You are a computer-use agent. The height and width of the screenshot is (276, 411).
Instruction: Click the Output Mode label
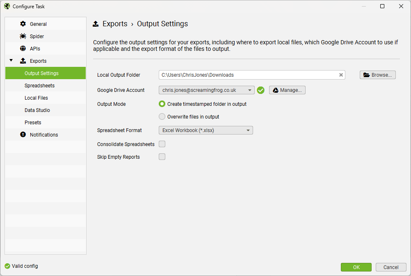112,104
